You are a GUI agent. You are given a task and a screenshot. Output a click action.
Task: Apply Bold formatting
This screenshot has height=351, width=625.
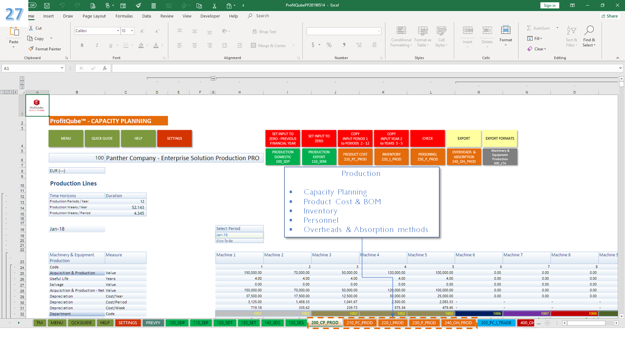82,45
